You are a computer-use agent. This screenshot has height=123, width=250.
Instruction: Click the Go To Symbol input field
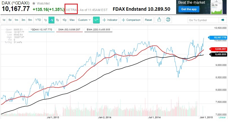203,20
